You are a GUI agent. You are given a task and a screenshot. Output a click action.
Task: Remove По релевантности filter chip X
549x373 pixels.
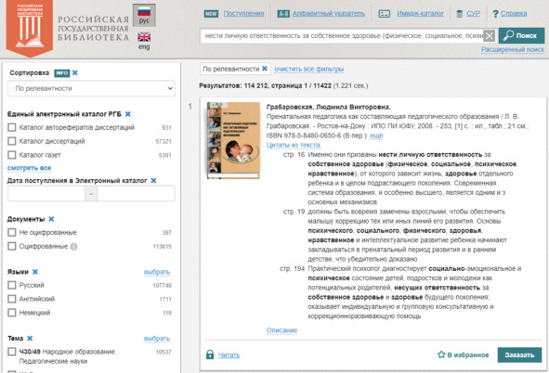(265, 69)
